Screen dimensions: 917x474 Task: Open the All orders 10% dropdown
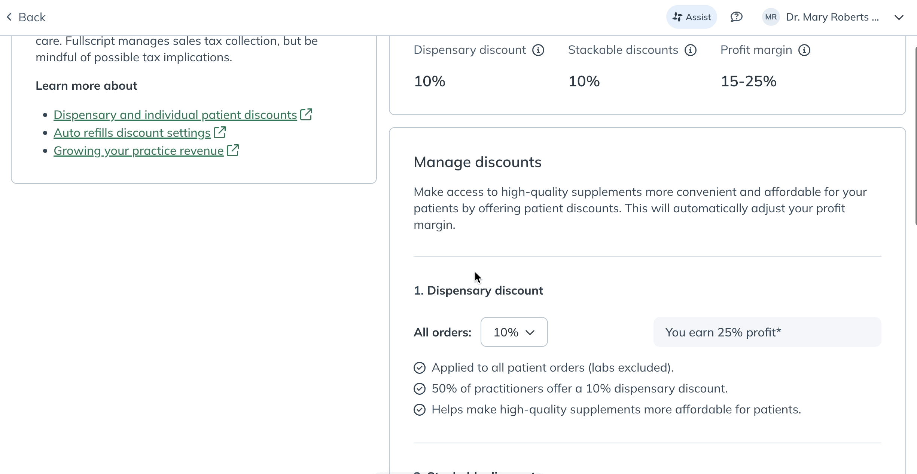click(514, 332)
